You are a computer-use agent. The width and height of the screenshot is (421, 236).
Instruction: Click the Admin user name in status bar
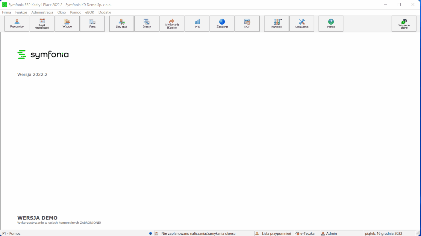(x=331, y=233)
